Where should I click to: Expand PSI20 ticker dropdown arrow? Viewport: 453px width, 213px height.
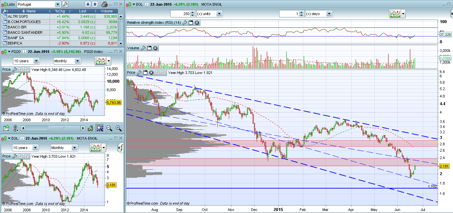9,52
